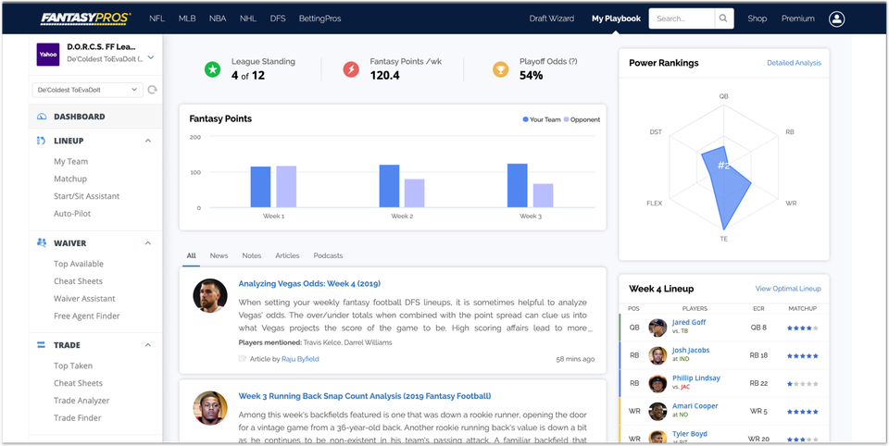Viewport: 889px width, 446px height.
Task: Open Matchup in sidebar
Action: point(70,179)
